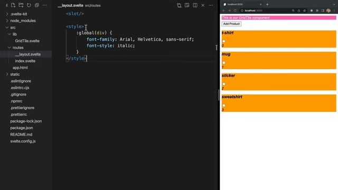This screenshot has width=338, height=190.
Task: Click the share icon in browser address bar
Action: click(x=299, y=11)
